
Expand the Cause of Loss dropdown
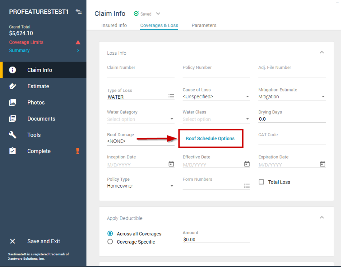click(x=247, y=97)
